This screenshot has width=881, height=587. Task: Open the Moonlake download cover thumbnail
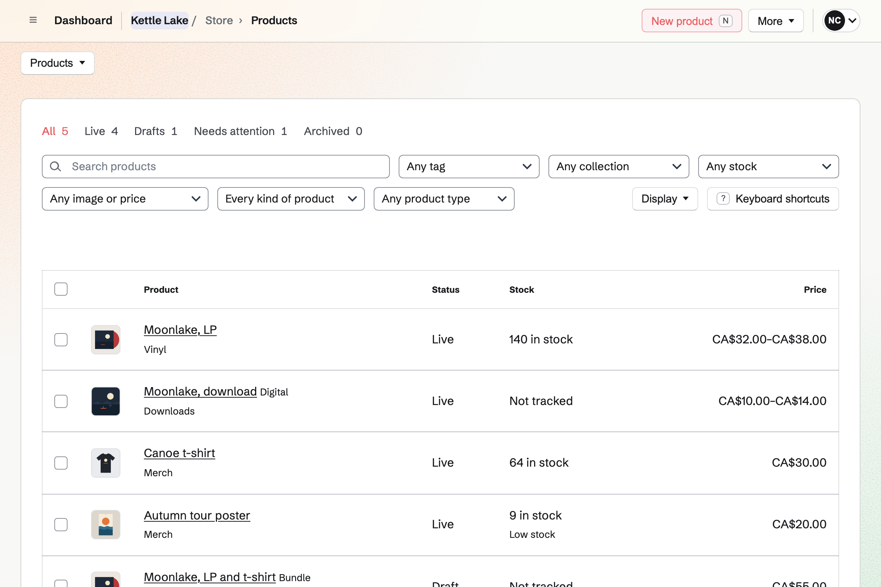click(x=106, y=401)
